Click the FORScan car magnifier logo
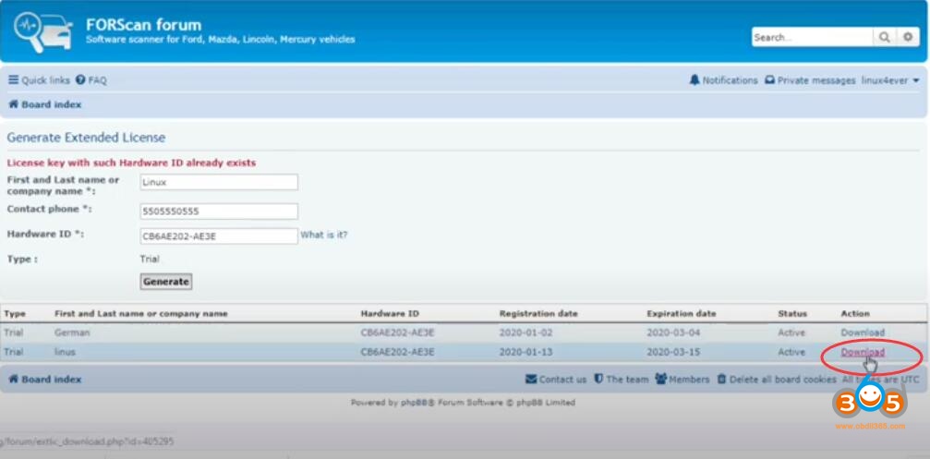This screenshot has width=930, height=459. click(43, 32)
